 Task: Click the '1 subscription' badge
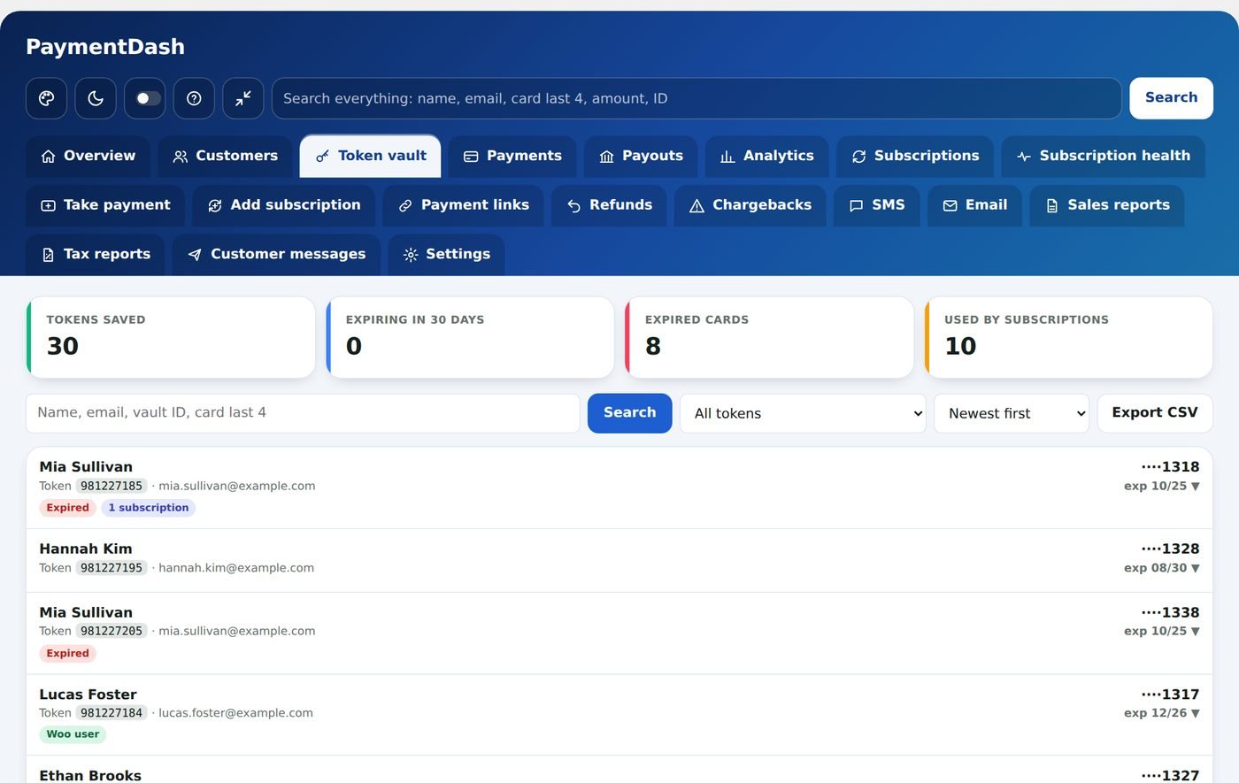point(149,508)
